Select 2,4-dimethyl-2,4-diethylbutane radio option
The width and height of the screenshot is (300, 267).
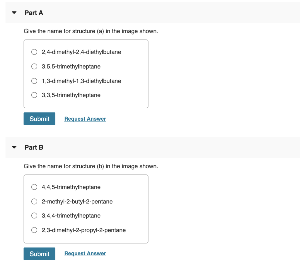coord(35,52)
